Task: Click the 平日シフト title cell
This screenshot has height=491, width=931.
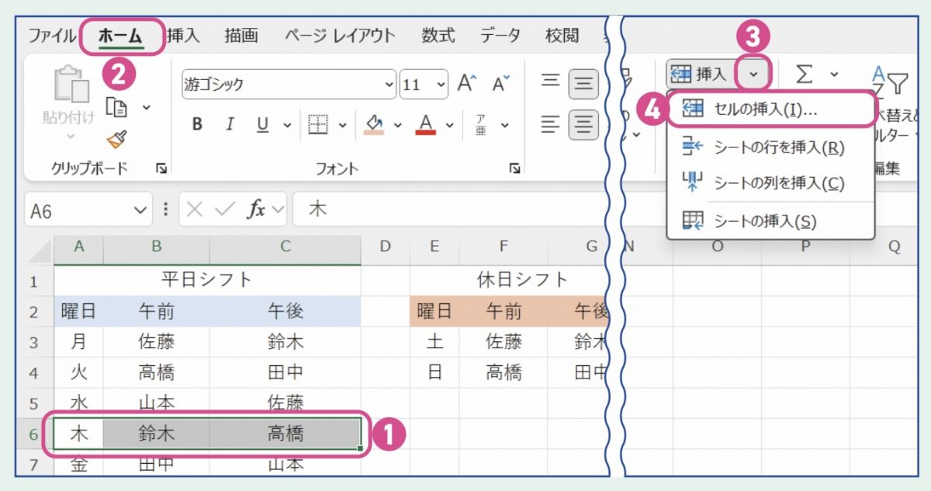Action: 207,280
